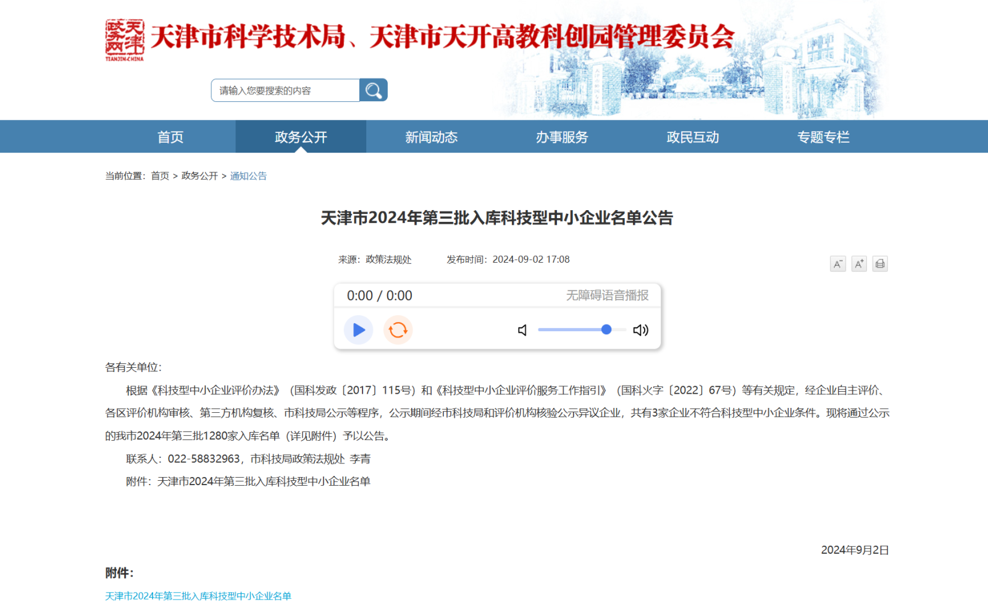
Task: Click the Tianjin government logo
Action: click(x=125, y=40)
